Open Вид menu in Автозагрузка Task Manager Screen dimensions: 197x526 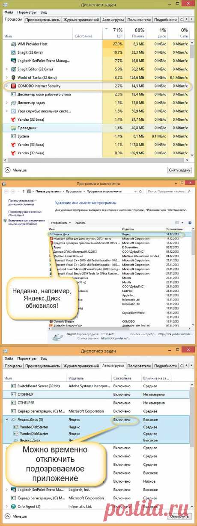(44, 358)
